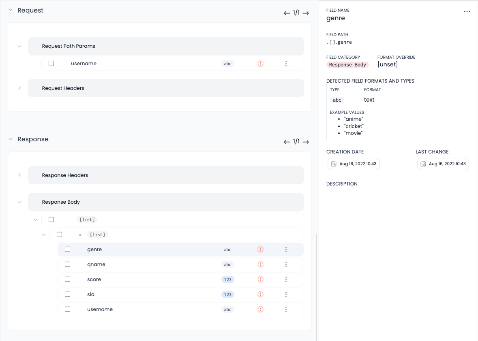Click next arrow in the Request pagination
The width and height of the screenshot is (478, 341).
306,13
